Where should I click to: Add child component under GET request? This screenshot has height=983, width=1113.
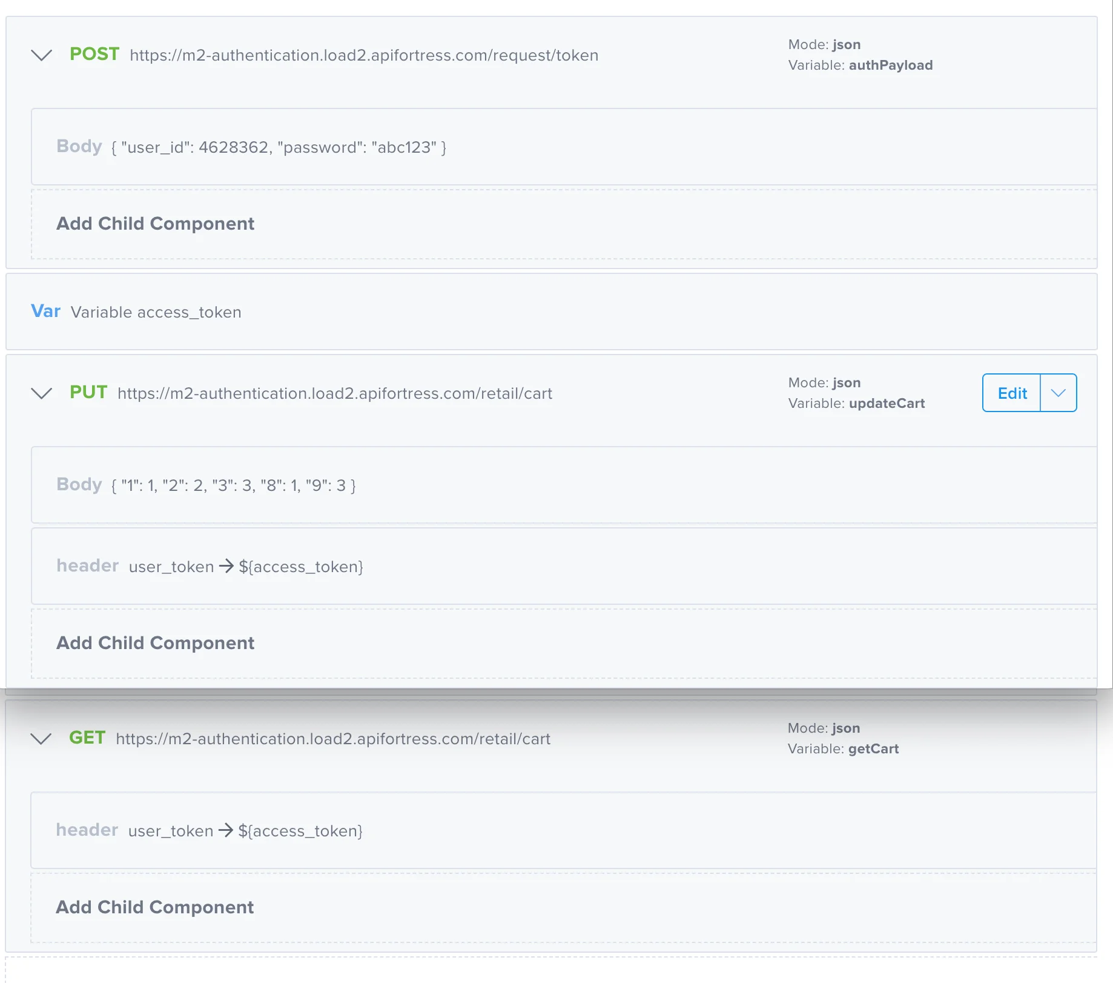click(x=154, y=907)
